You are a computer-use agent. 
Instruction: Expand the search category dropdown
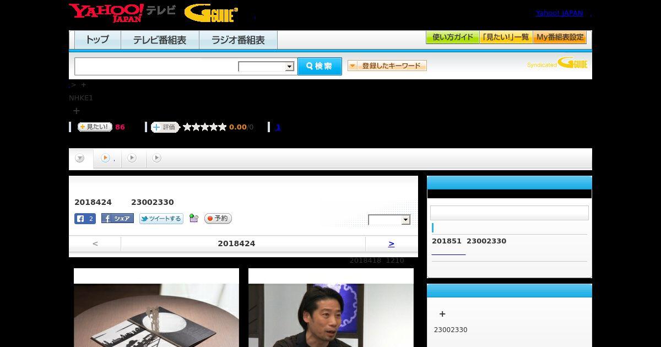pyautogui.click(x=266, y=67)
